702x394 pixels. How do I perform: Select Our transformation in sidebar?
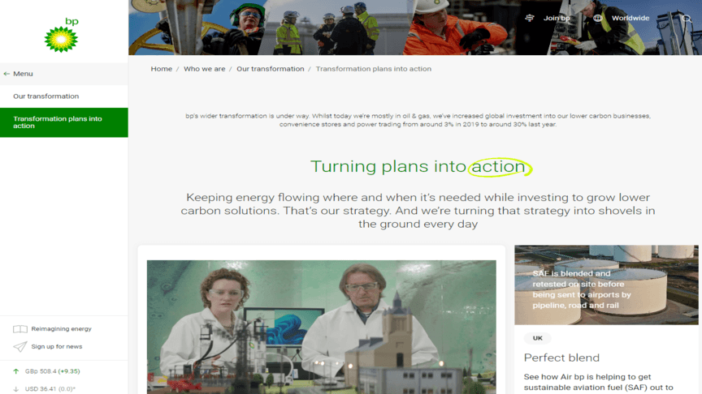click(x=64, y=96)
